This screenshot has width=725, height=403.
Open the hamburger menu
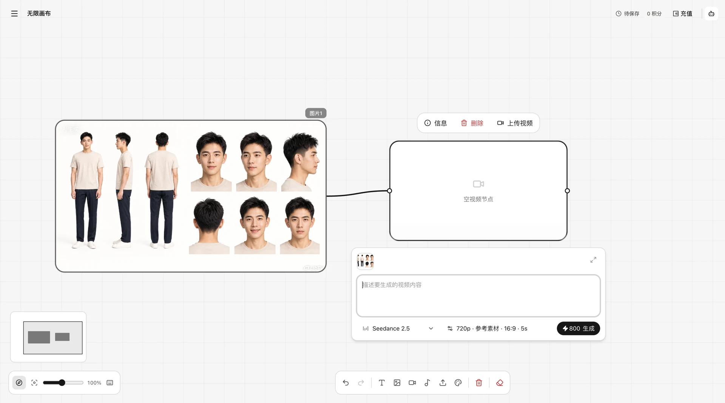(14, 14)
